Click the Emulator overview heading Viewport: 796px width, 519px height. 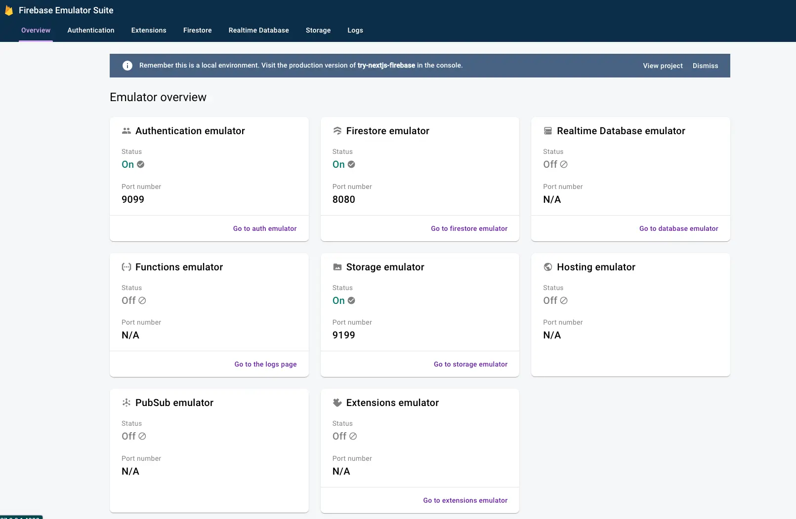(158, 97)
